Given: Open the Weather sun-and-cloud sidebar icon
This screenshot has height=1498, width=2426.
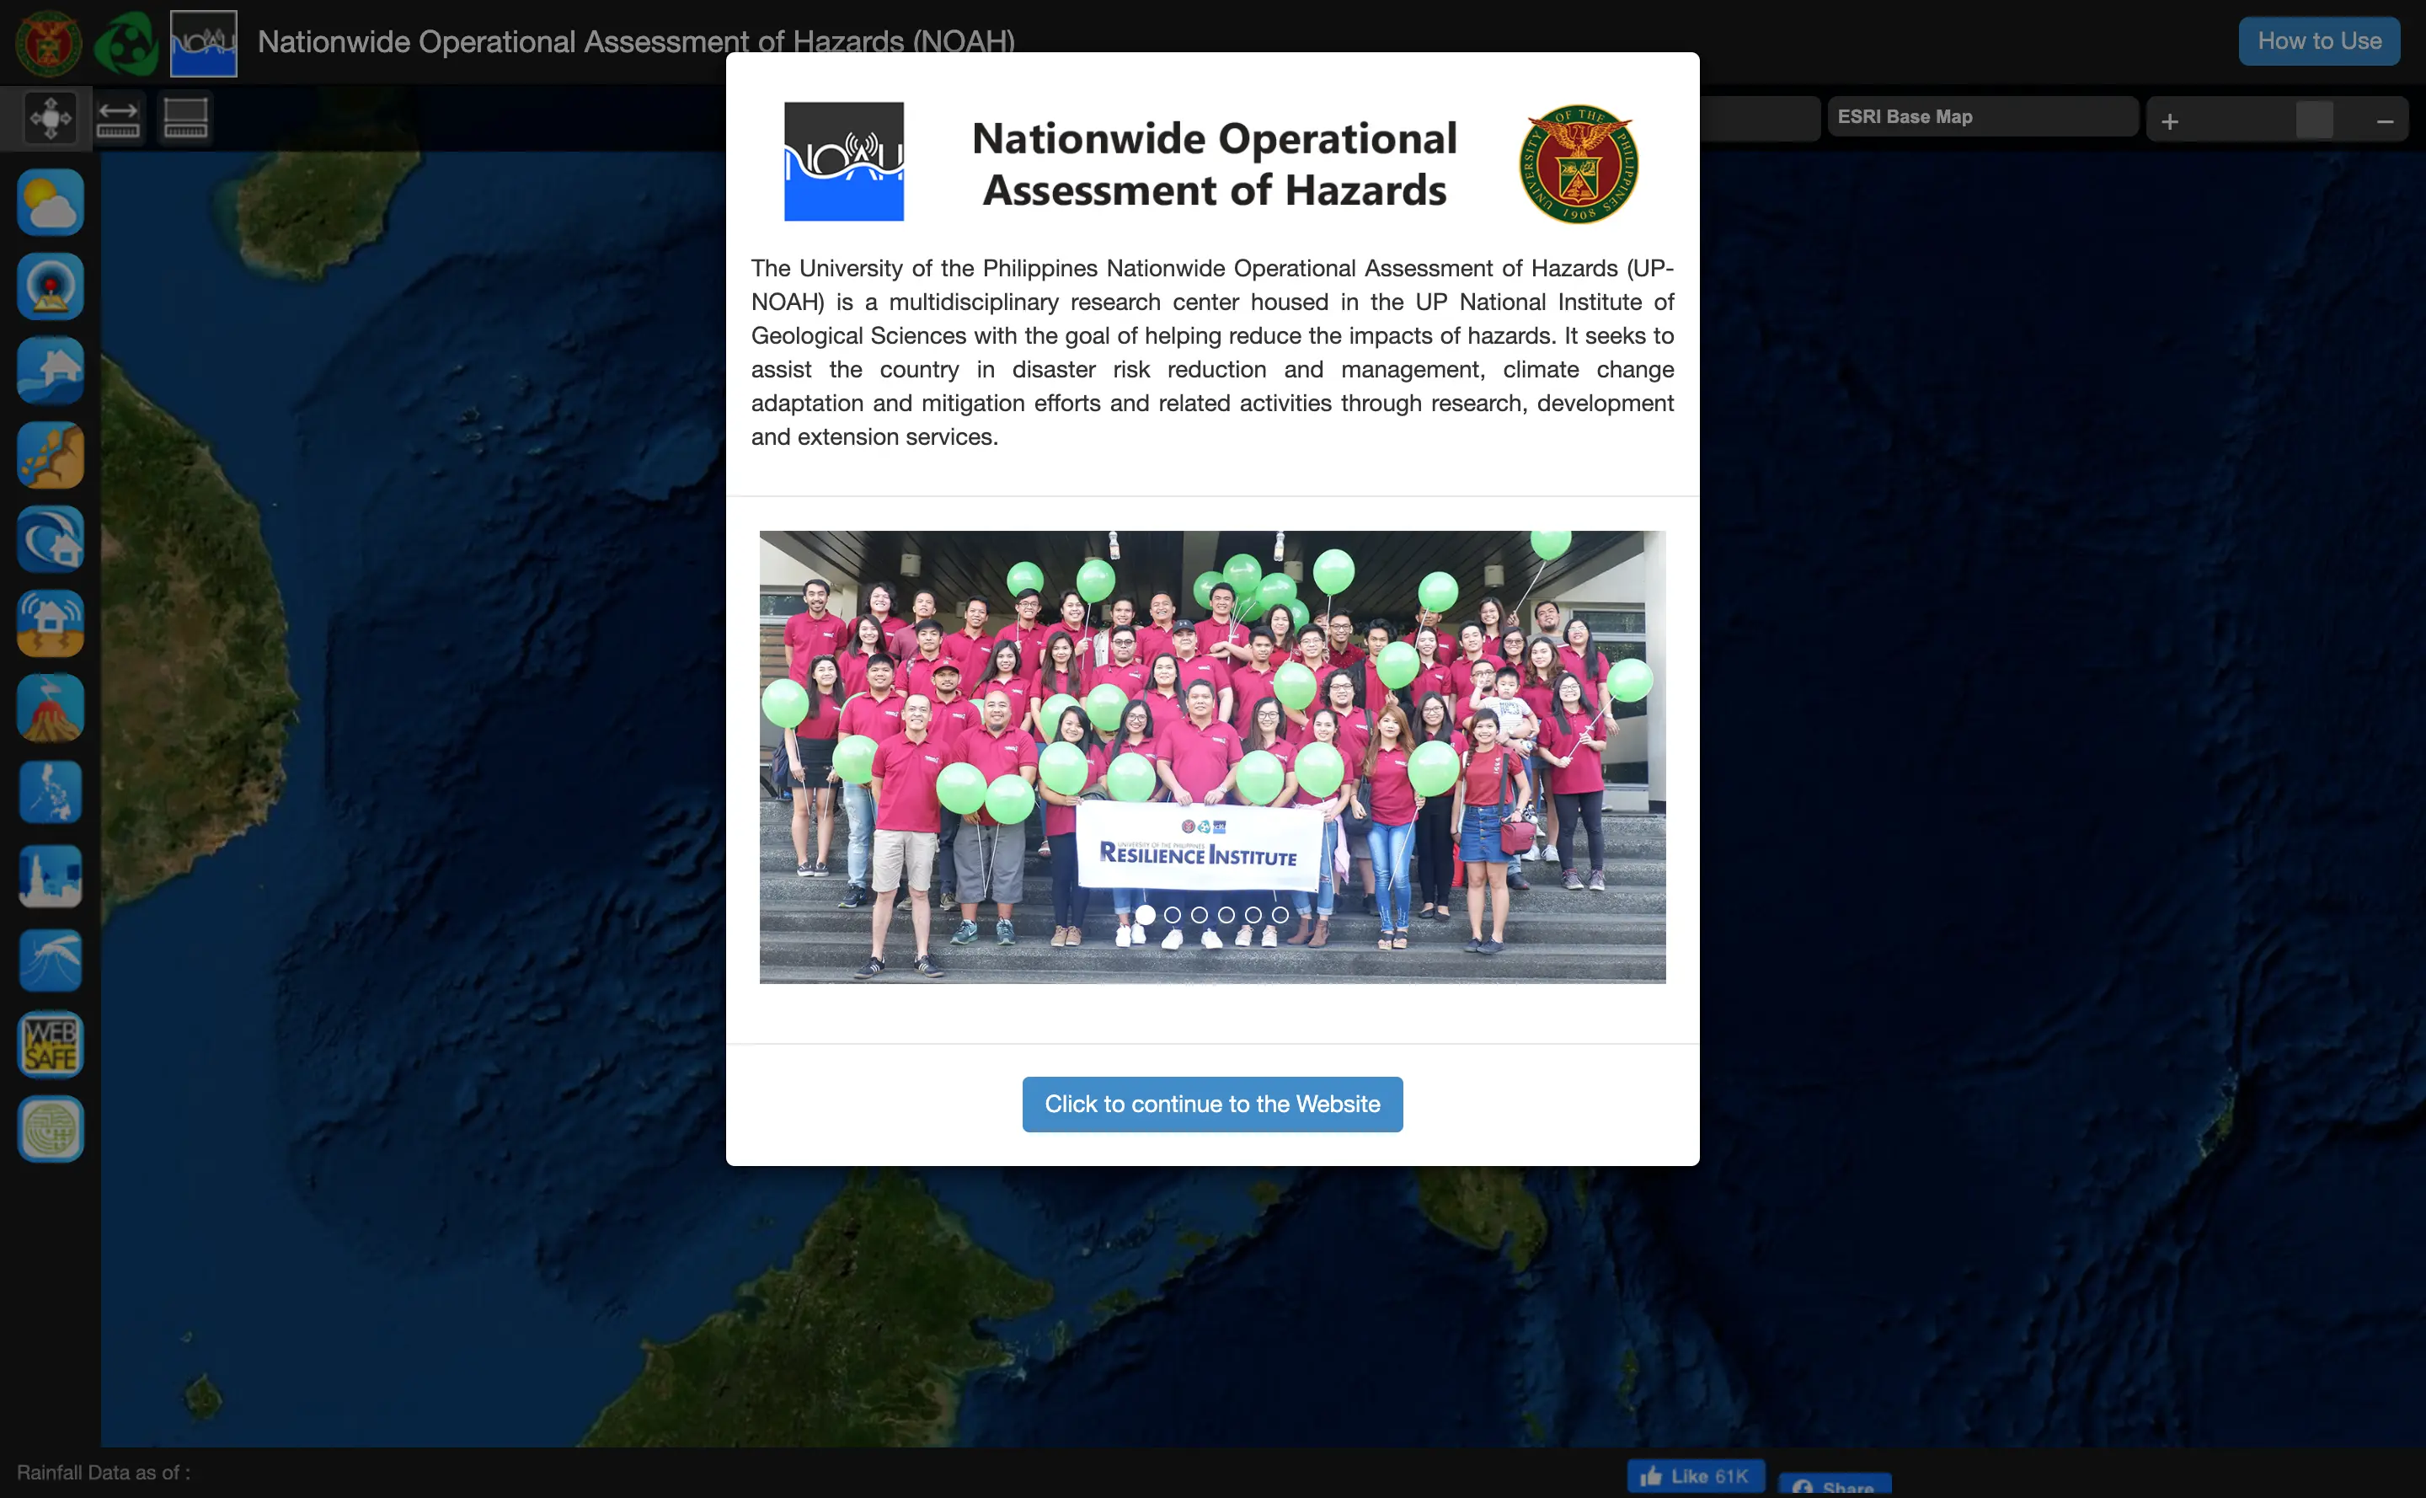Looking at the screenshot, I should pyautogui.click(x=51, y=202).
